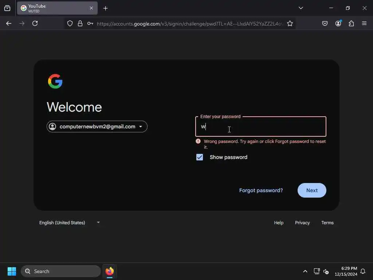Show hidden system tray icons

pos(305,271)
